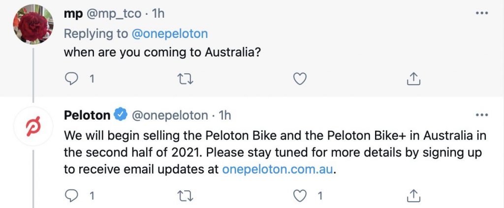Click the Peloton verified badge
Viewport: 504px width, 208px height.
tap(120, 116)
